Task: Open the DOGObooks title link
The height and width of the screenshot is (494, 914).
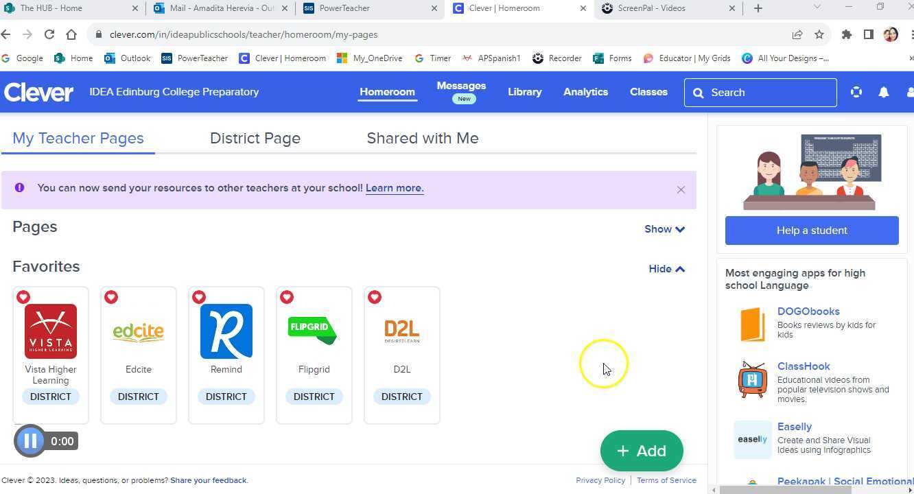Action: coord(808,311)
